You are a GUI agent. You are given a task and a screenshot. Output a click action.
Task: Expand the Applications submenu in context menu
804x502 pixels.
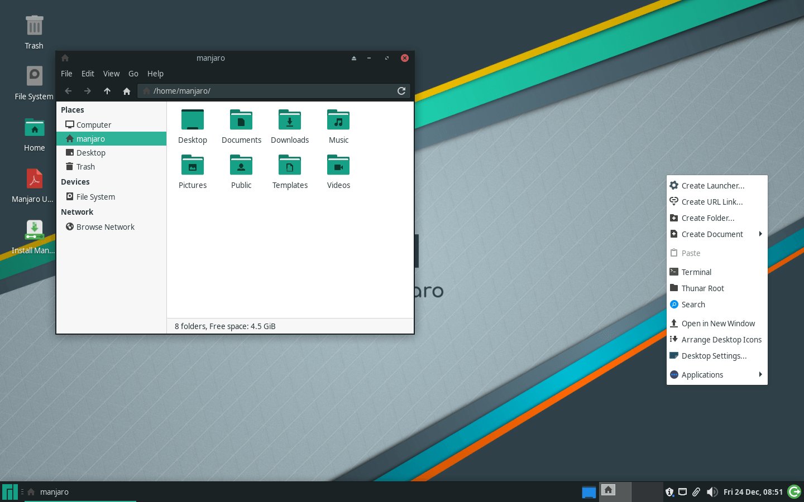[717, 375]
